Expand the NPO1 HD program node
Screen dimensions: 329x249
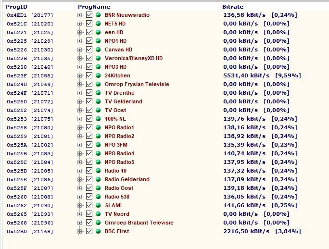(79, 41)
